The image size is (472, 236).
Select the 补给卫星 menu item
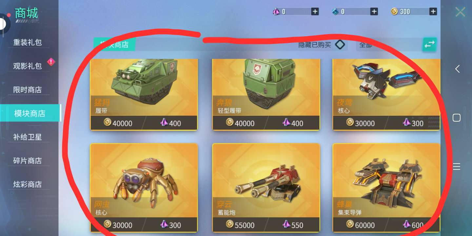28,137
